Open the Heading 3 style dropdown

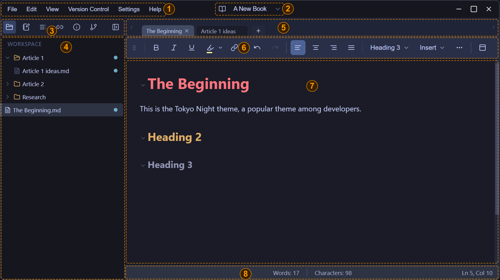(388, 48)
